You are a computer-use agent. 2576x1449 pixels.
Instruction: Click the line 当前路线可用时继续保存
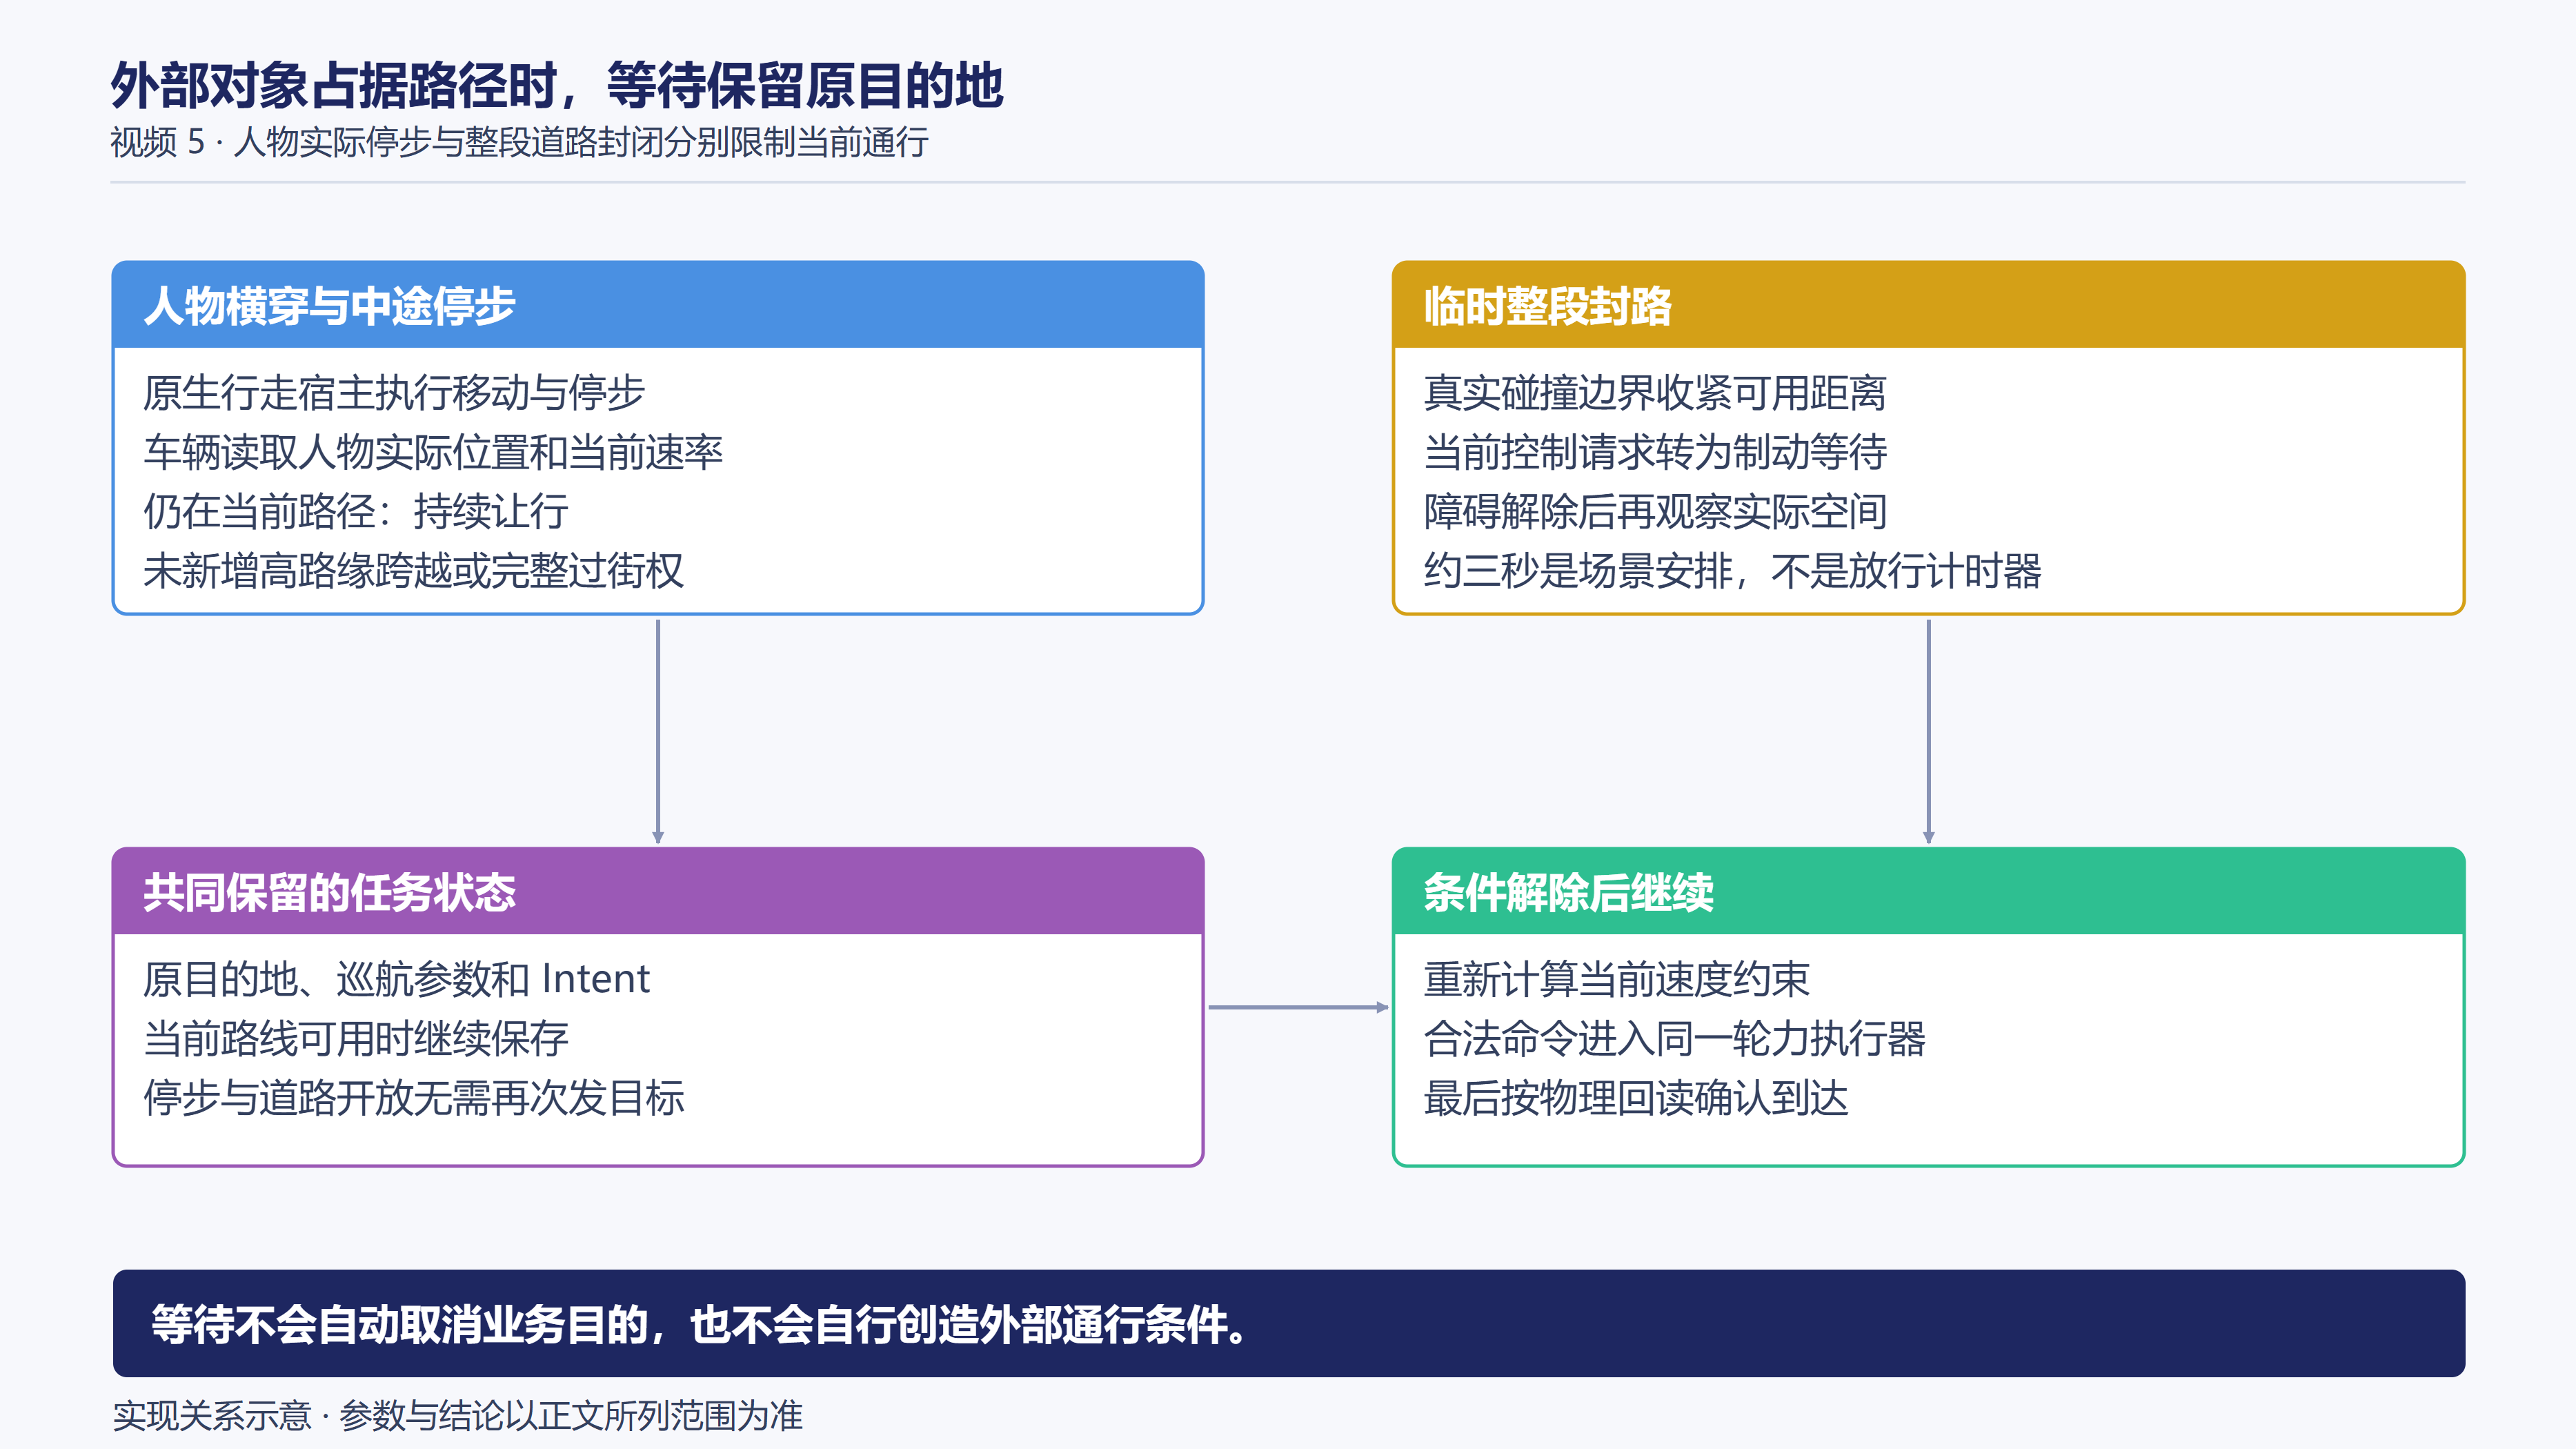click(356, 1038)
